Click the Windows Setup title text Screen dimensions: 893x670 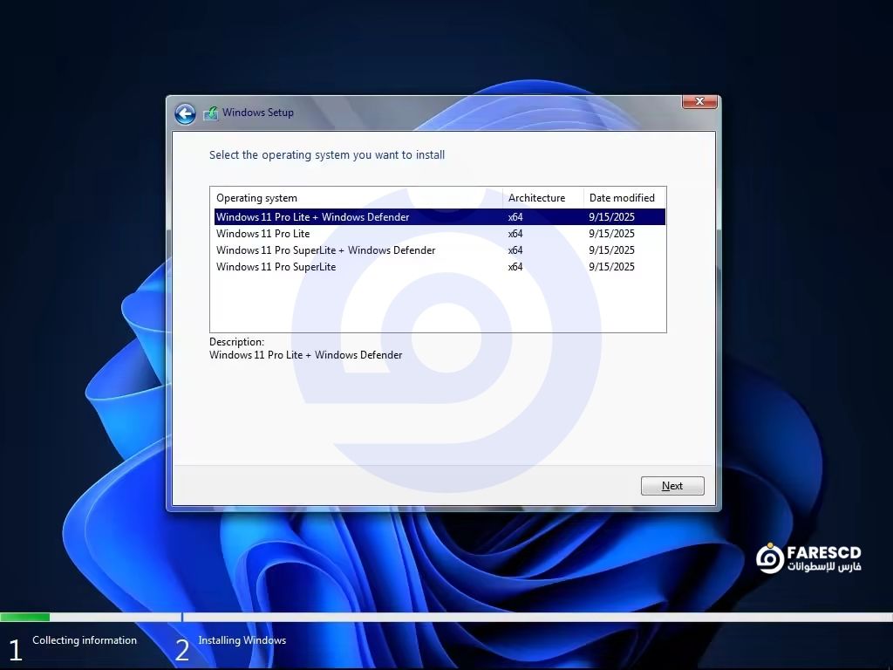pos(257,113)
